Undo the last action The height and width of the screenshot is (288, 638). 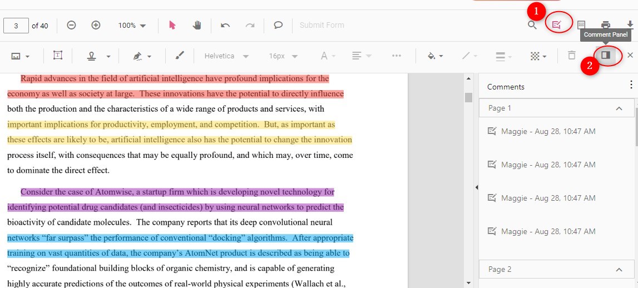[225, 25]
